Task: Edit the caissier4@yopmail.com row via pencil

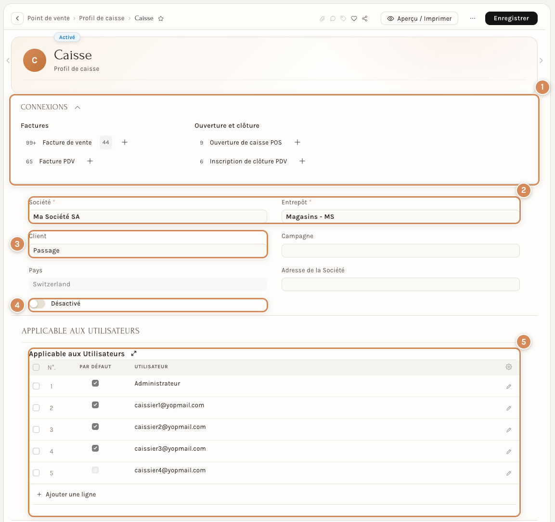Action: 509,473
